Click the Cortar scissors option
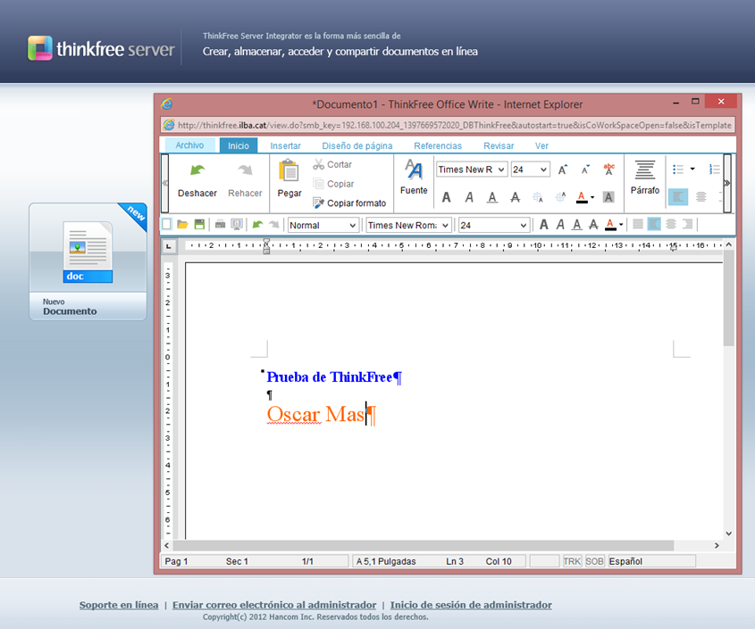The image size is (755, 629). 332,164
